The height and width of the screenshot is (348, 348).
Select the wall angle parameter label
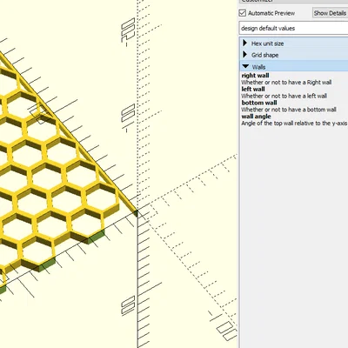point(256,117)
